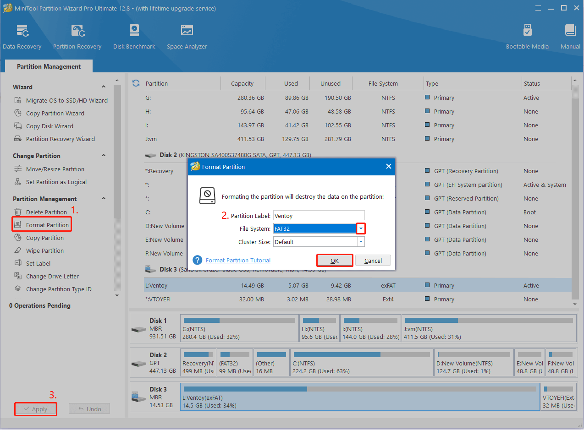This screenshot has width=584, height=430.
Task: Open the Cluster Size dropdown
Action: pos(361,242)
